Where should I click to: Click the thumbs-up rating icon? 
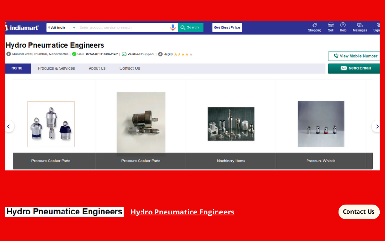(x=160, y=54)
